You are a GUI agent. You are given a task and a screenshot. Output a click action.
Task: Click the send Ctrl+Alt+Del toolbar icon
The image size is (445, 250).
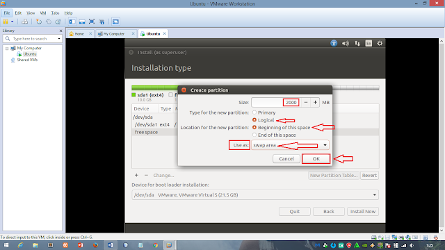tap(25, 22)
